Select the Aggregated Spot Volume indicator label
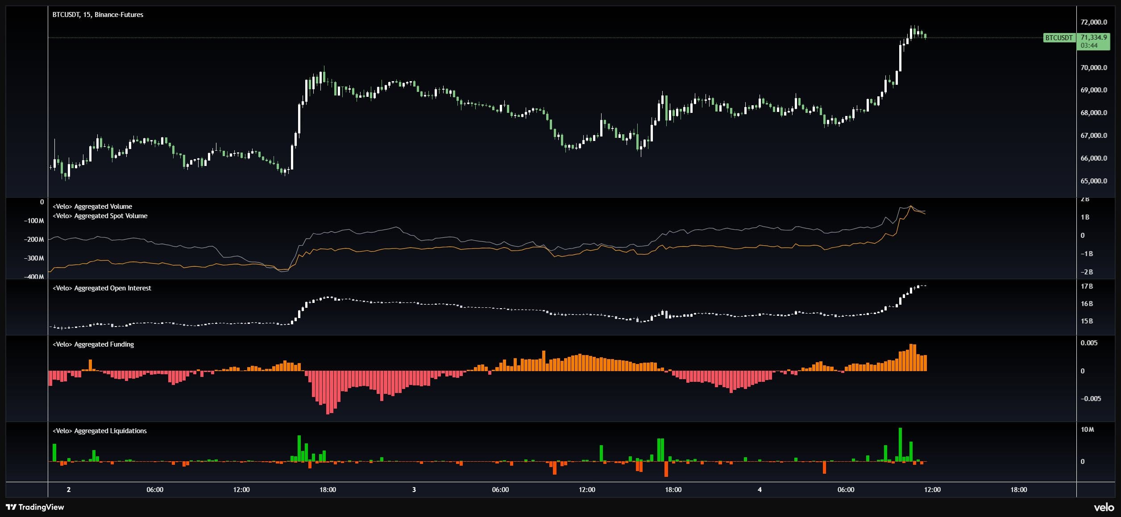The height and width of the screenshot is (517, 1121). coord(100,216)
